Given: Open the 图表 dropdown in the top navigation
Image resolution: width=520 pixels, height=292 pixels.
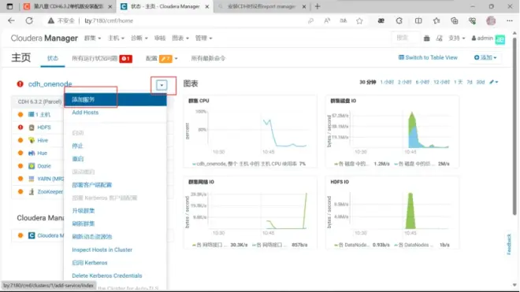Looking at the screenshot, I should pyautogui.click(x=180, y=38).
